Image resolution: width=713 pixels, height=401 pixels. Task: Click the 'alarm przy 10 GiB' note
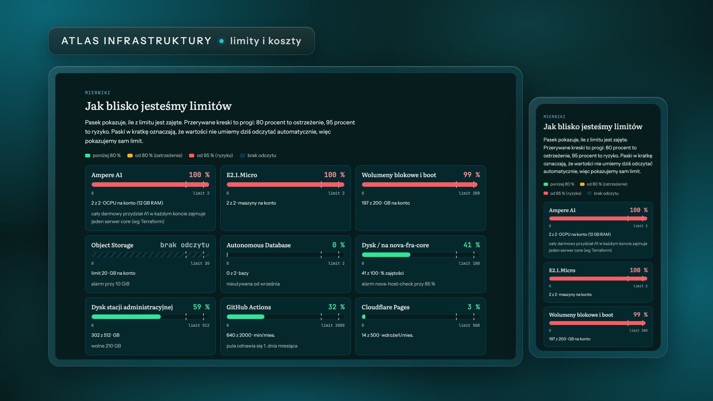point(110,284)
